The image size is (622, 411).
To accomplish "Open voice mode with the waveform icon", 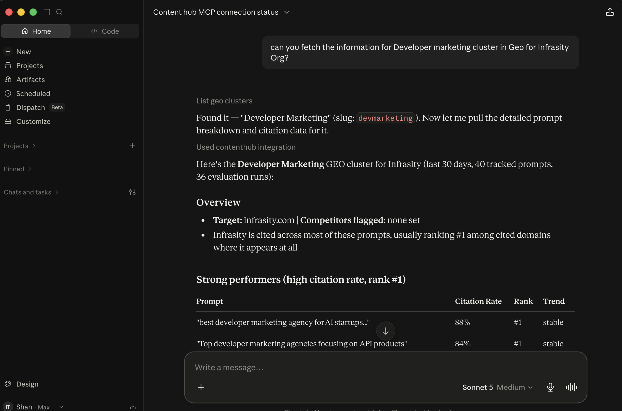I will click(571, 387).
